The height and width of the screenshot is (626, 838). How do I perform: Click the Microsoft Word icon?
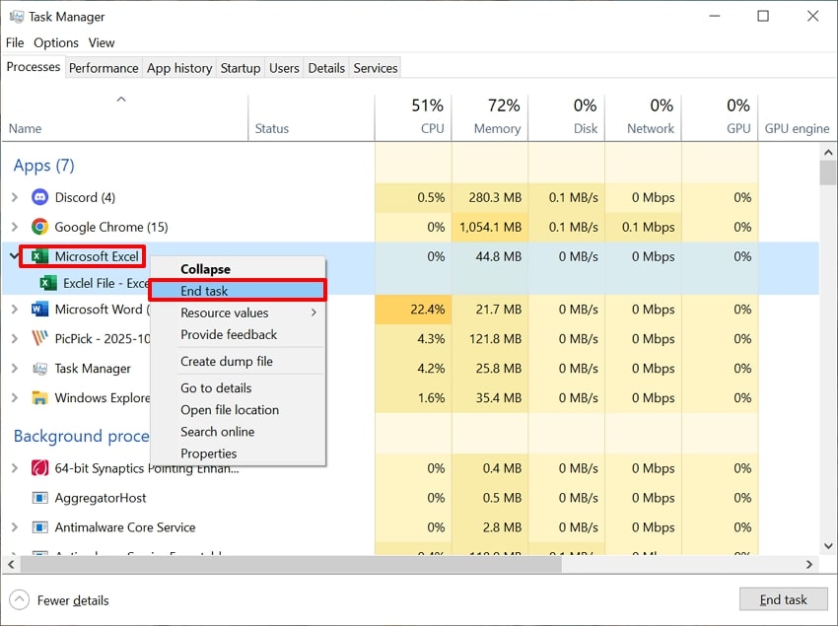(x=38, y=310)
